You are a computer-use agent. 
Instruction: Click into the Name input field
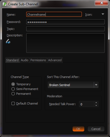pos(54,14)
